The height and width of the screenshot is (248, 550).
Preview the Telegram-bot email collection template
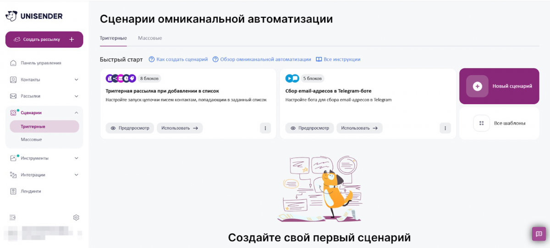pos(310,128)
